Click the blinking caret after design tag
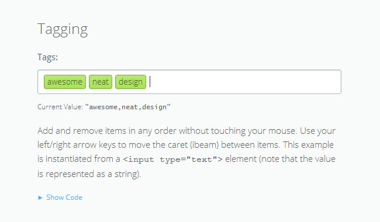This screenshot has width=380, height=222. 150,81
